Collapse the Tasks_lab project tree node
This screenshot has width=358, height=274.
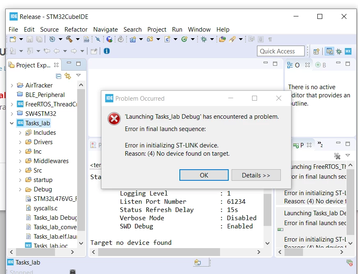point(11,123)
